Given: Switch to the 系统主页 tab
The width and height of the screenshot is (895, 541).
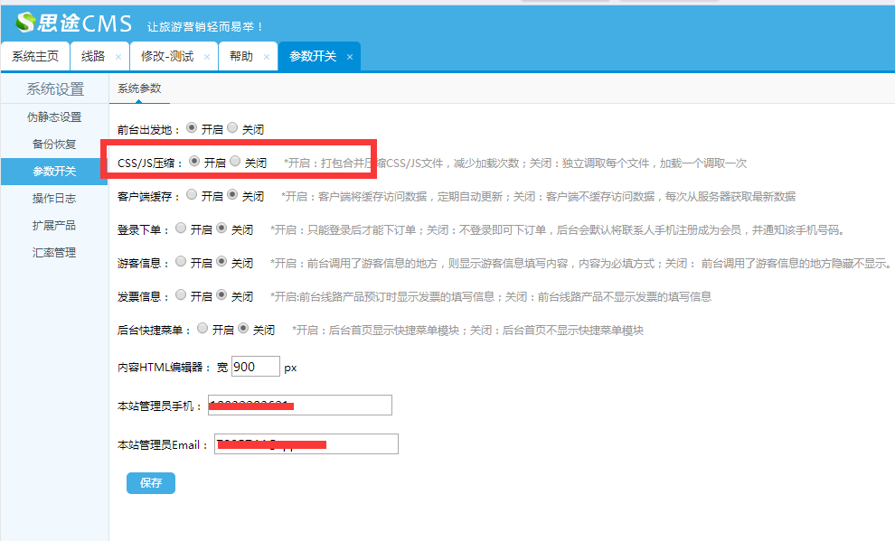Looking at the screenshot, I should click(x=34, y=56).
